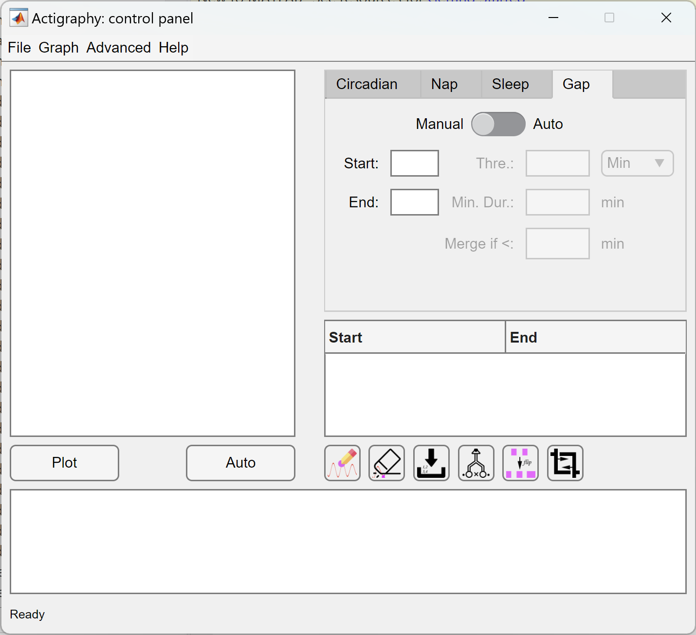Click the Manual label
696x635 pixels.
pos(440,124)
